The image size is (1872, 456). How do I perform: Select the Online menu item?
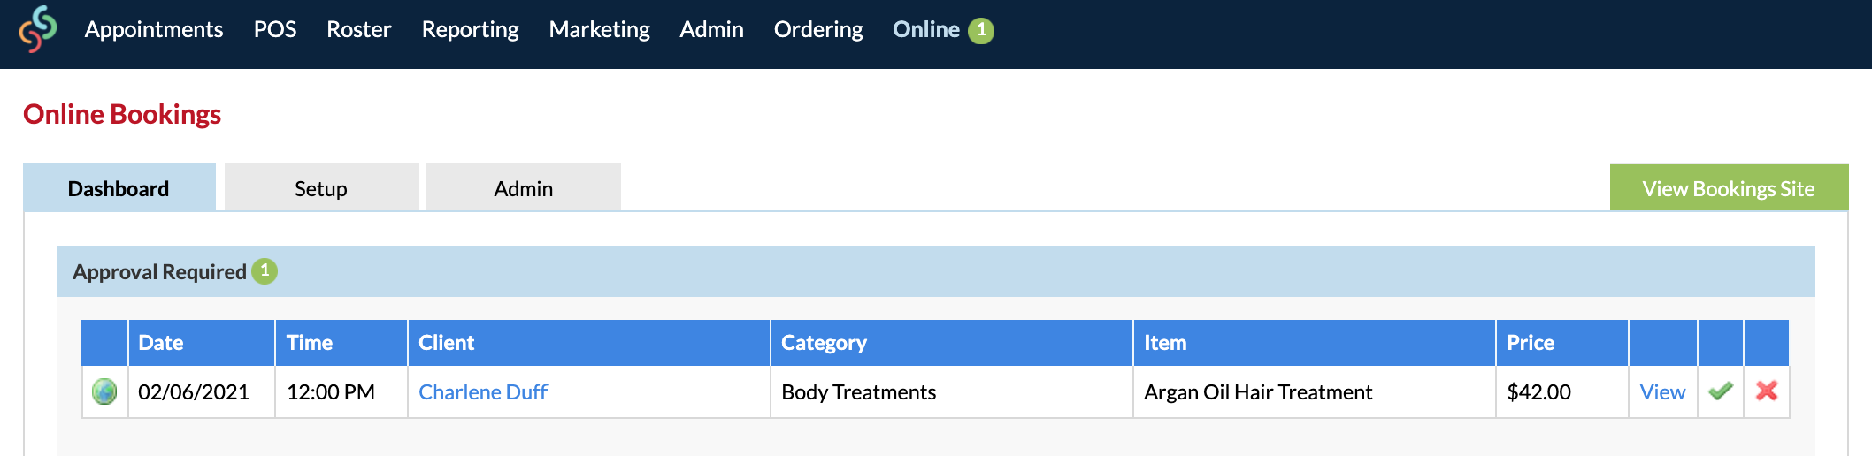click(926, 29)
